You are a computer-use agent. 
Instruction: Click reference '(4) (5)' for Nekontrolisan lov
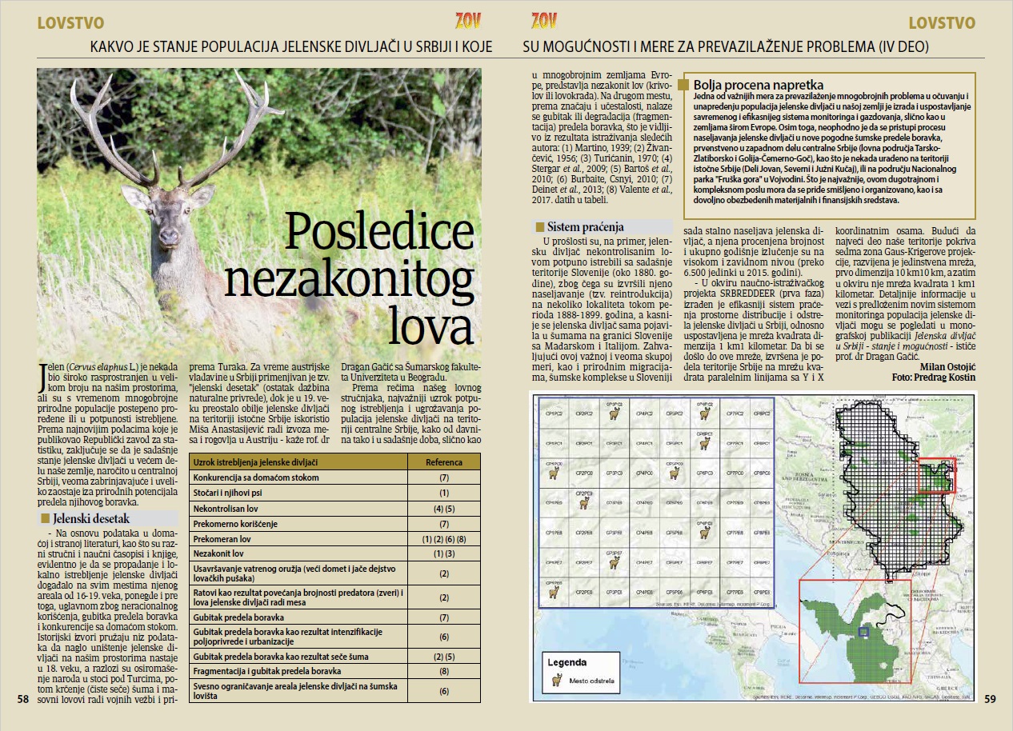(x=443, y=508)
